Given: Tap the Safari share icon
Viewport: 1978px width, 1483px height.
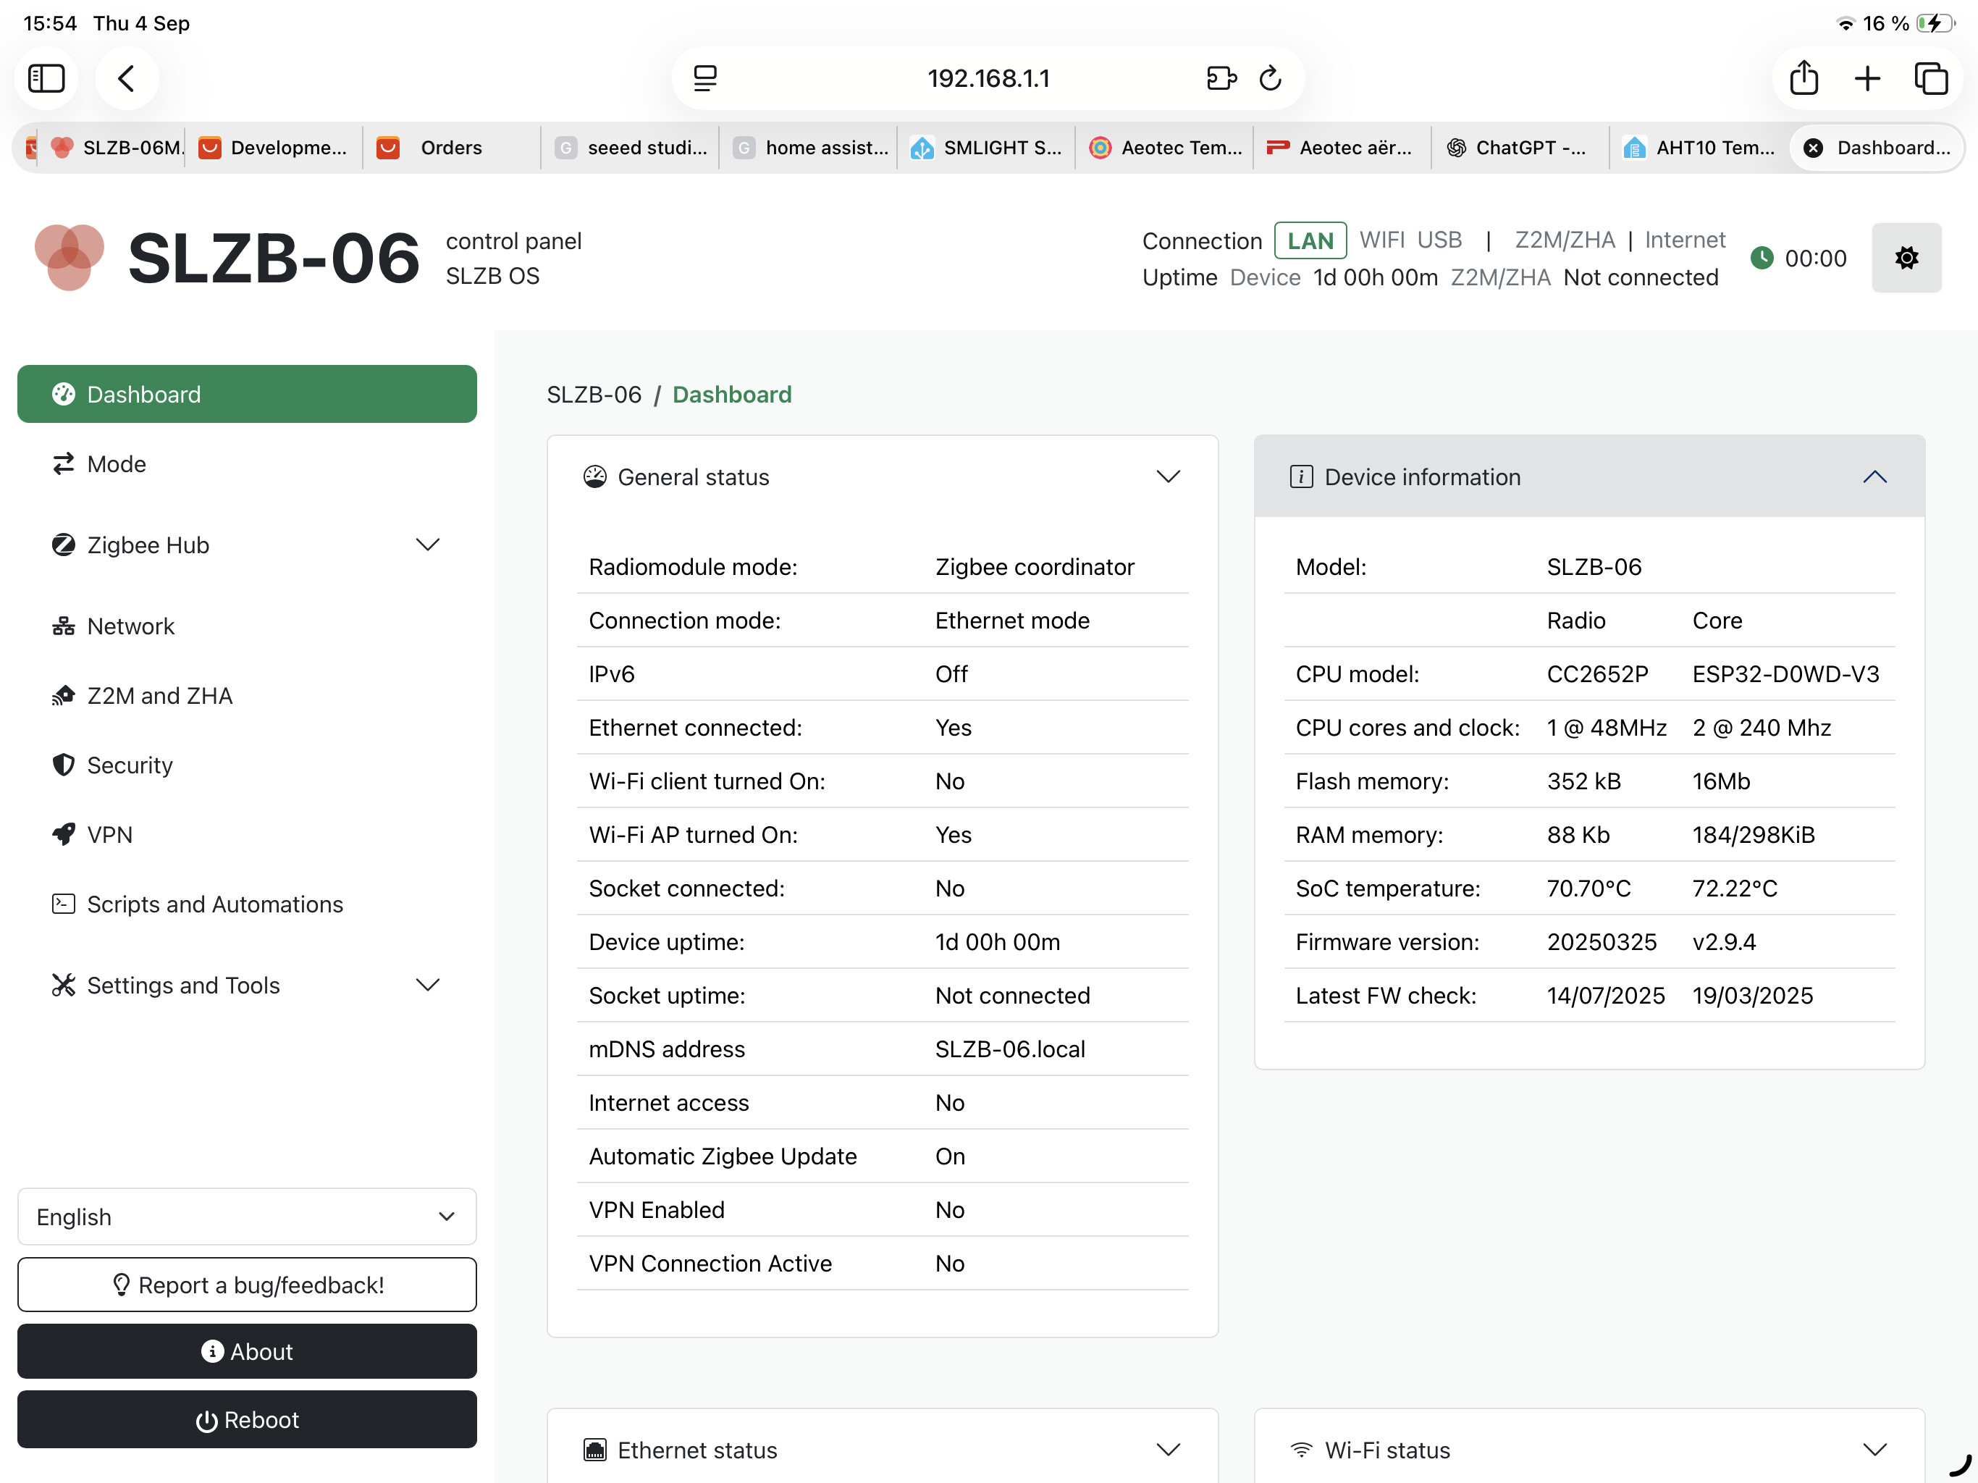Looking at the screenshot, I should [x=1804, y=79].
